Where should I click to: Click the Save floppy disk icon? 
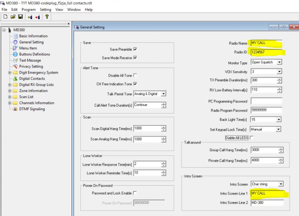point(20,17)
